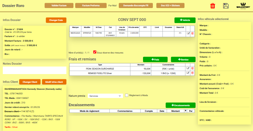
Task: Click Changer Date button
Action: [56, 20]
